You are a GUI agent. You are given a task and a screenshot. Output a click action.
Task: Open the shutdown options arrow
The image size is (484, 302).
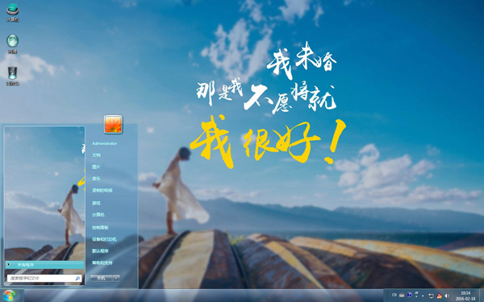[116, 279]
